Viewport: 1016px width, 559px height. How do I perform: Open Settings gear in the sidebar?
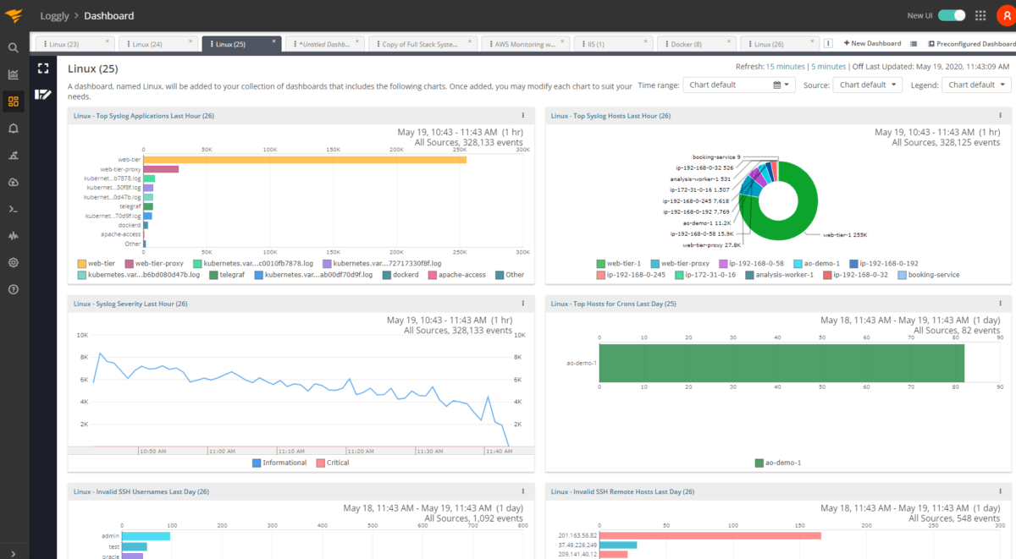click(13, 262)
